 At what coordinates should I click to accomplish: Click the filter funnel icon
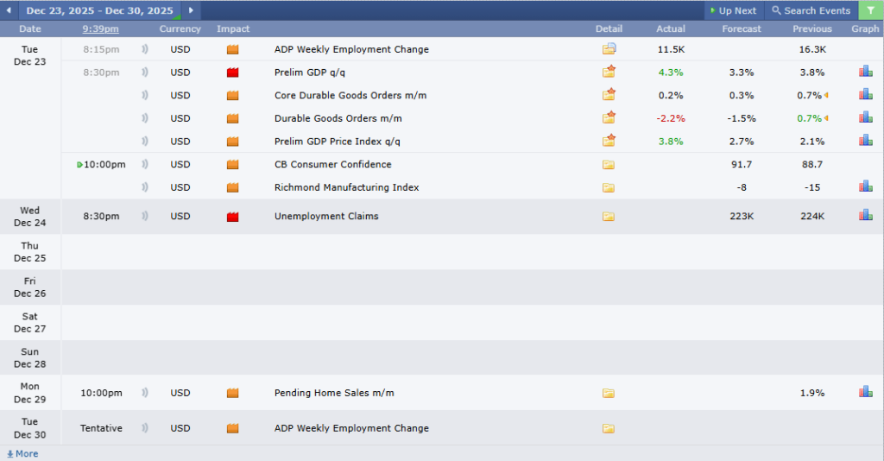[870, 10]
